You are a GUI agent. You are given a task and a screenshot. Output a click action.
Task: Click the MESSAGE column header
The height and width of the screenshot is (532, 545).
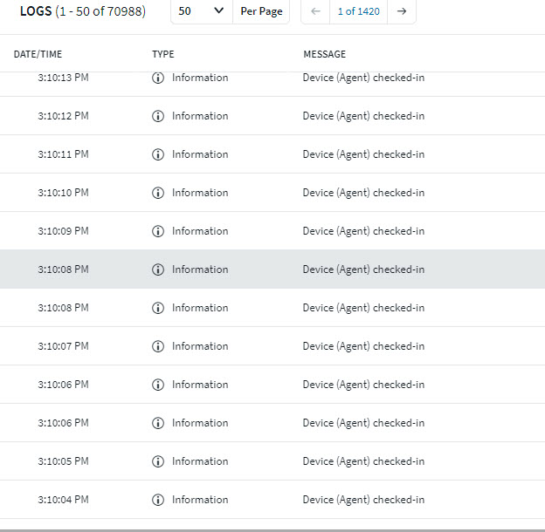click(x=324, y=54)
